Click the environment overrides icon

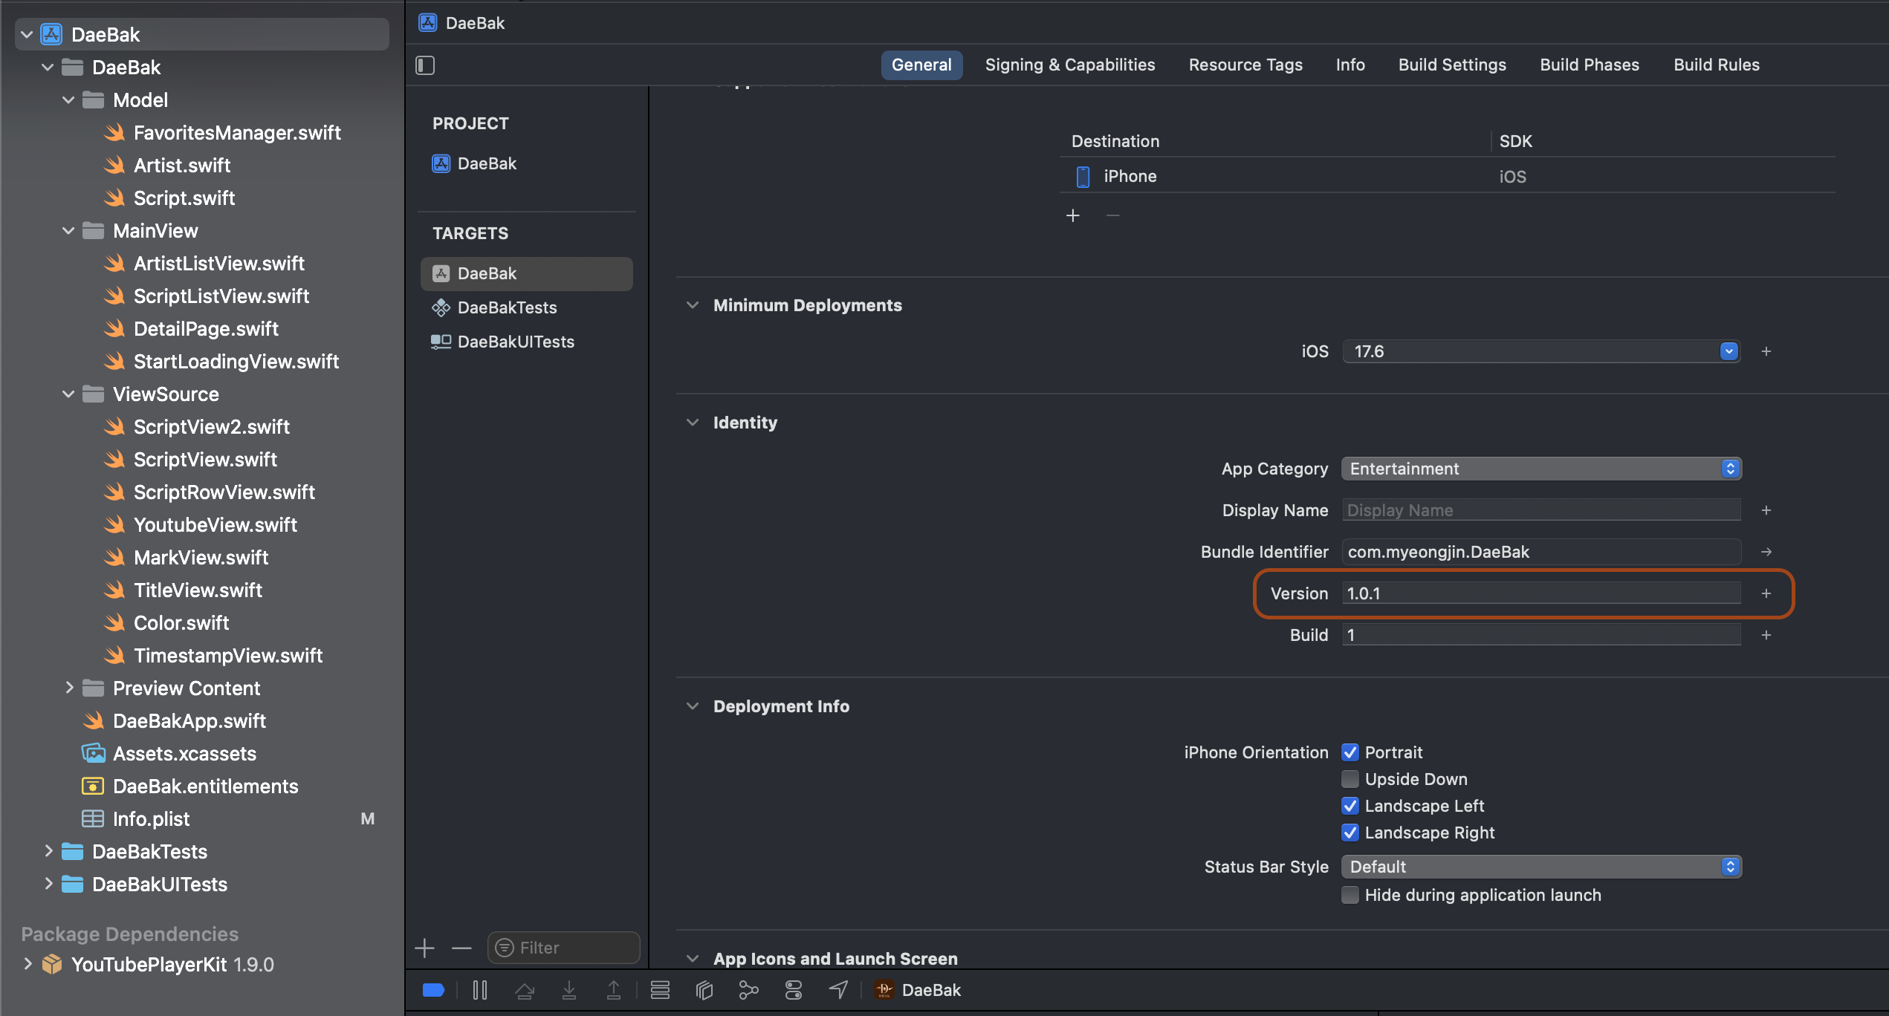click(794, 990)
